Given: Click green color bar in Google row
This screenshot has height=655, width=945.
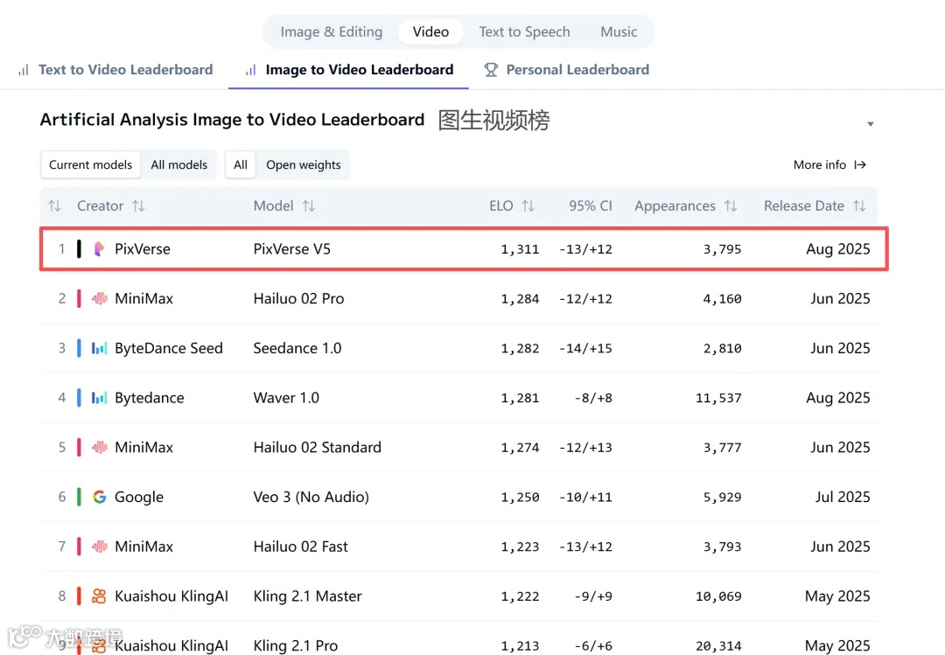Looking at the screenshot, I should 79,497.
